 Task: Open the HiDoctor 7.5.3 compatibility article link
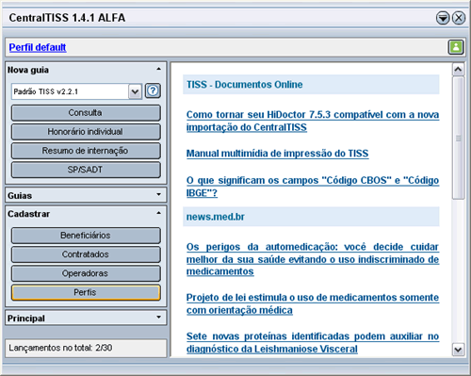pos(313,121)
